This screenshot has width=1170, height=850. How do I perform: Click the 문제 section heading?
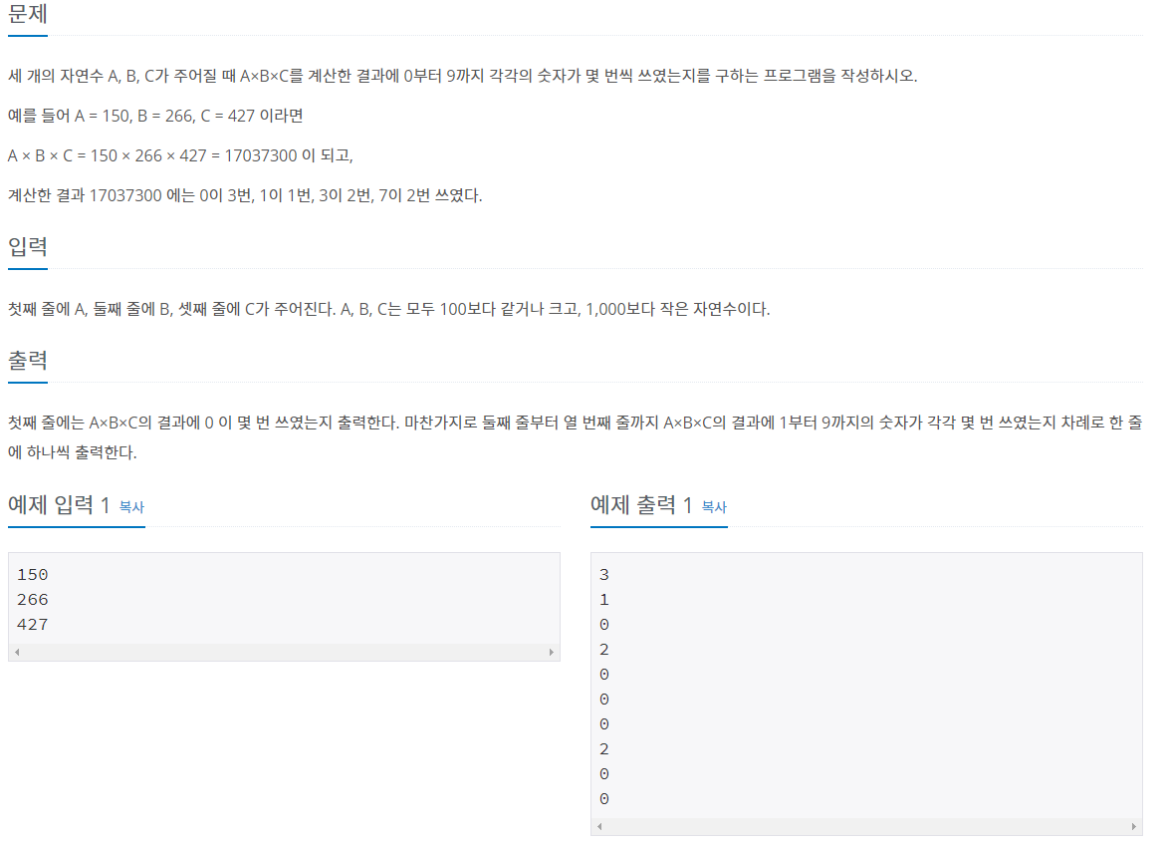(x=28, y=13)
